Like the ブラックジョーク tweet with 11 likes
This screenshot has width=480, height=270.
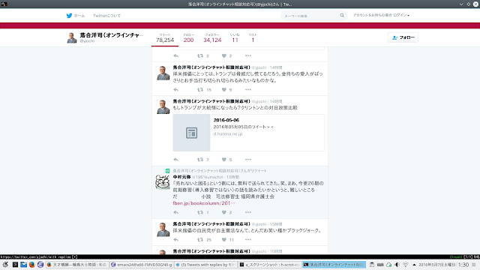point(224,240)
